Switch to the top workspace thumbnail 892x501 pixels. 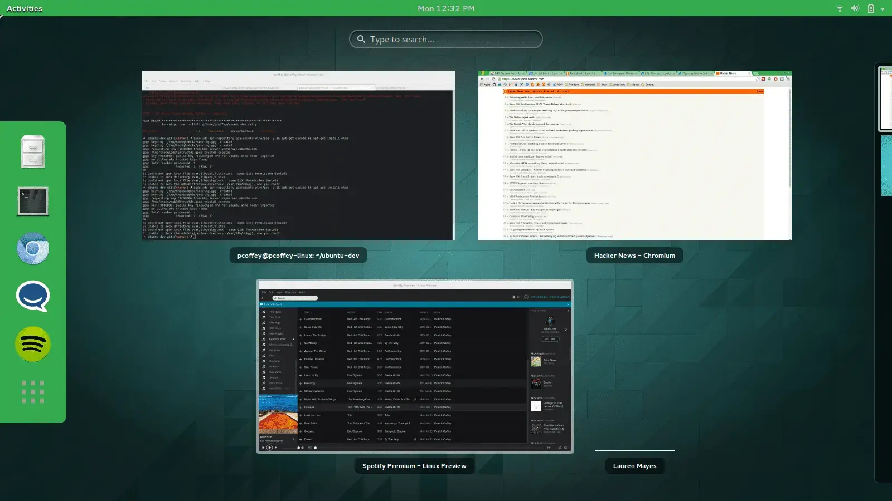[885, 98]
